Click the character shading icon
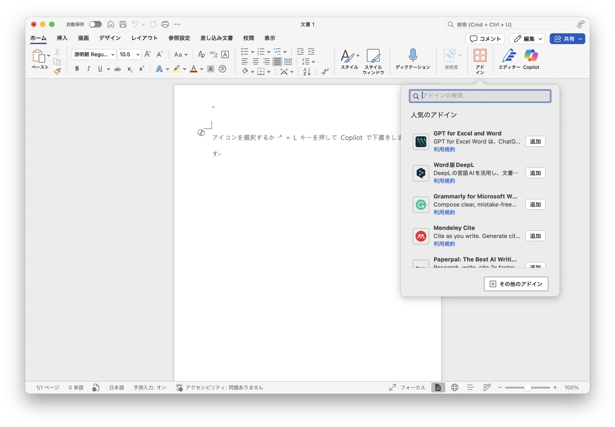This screenshot has width=615, height=427. coord(210,69)
